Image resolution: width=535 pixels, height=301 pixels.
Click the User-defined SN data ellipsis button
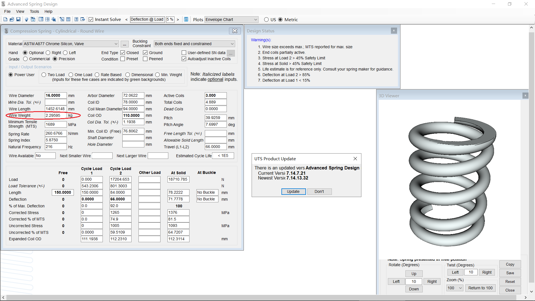pos(231,53)
